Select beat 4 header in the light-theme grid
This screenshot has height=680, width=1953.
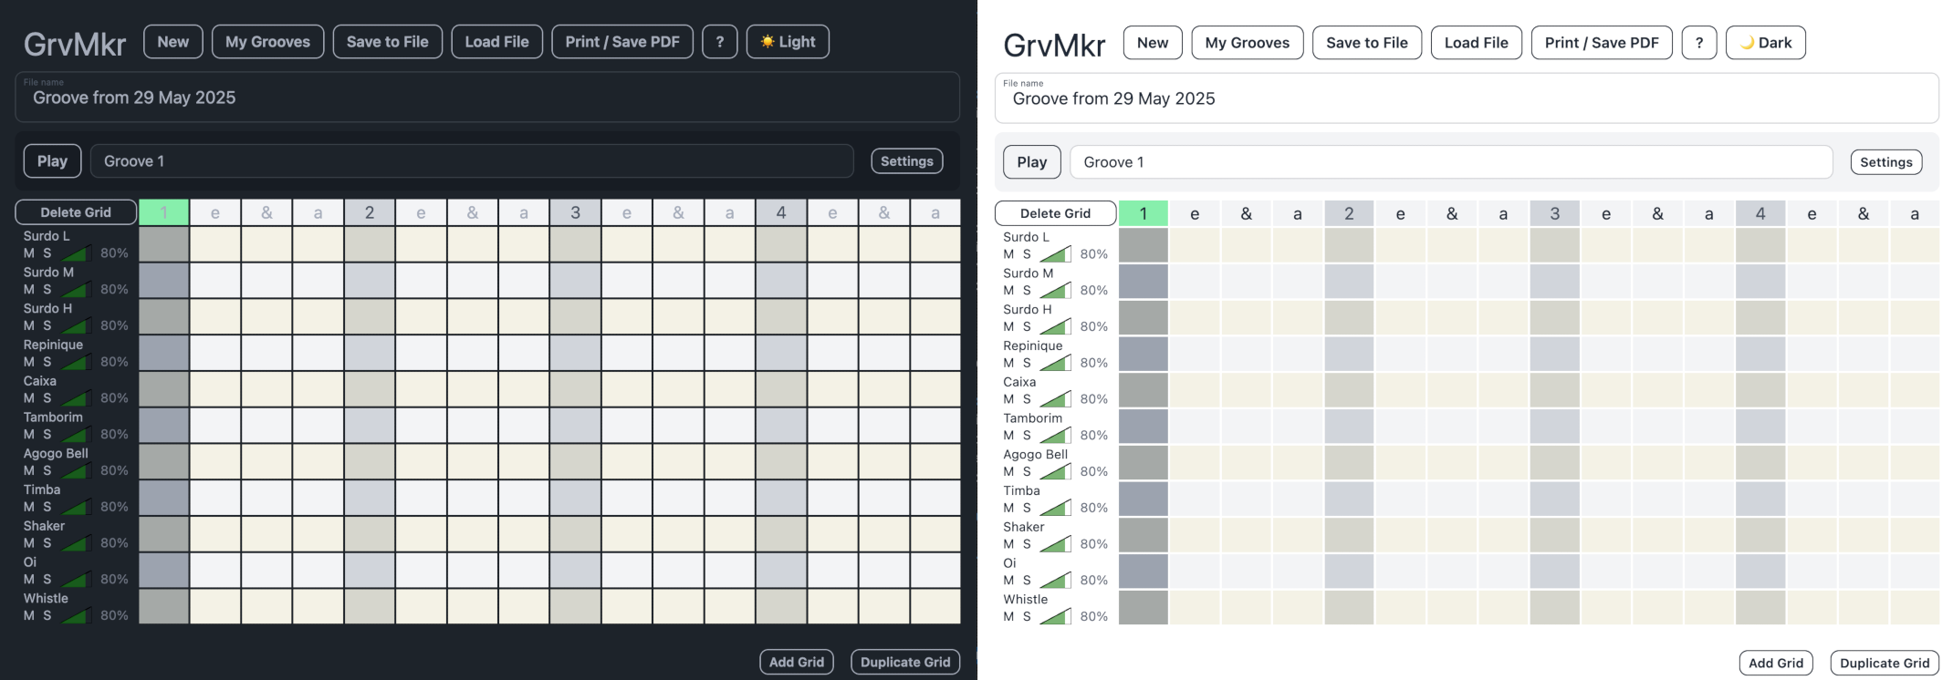1760,213
